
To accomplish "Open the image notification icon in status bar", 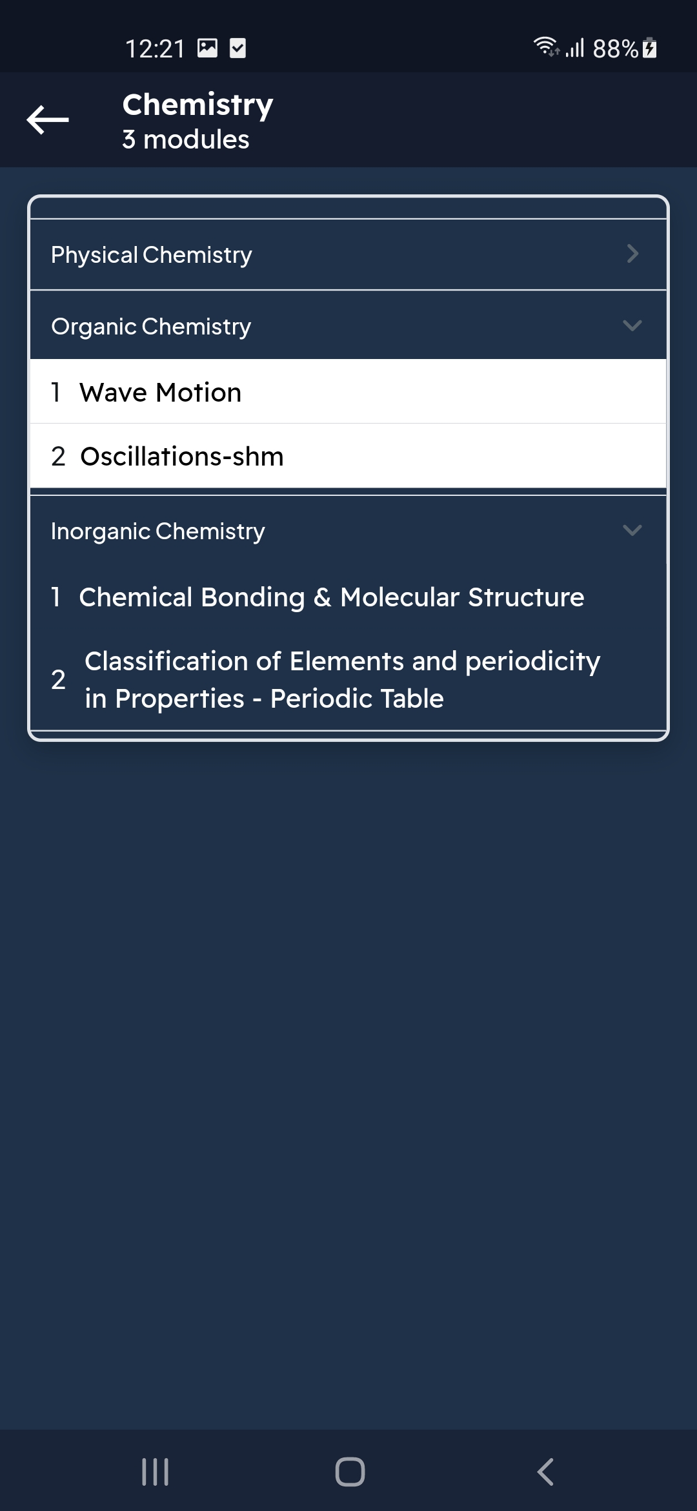I will (x=208, y=47).
